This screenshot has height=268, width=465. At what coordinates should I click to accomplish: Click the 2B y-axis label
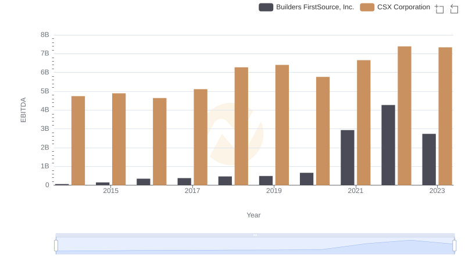(x=45, y=147)
